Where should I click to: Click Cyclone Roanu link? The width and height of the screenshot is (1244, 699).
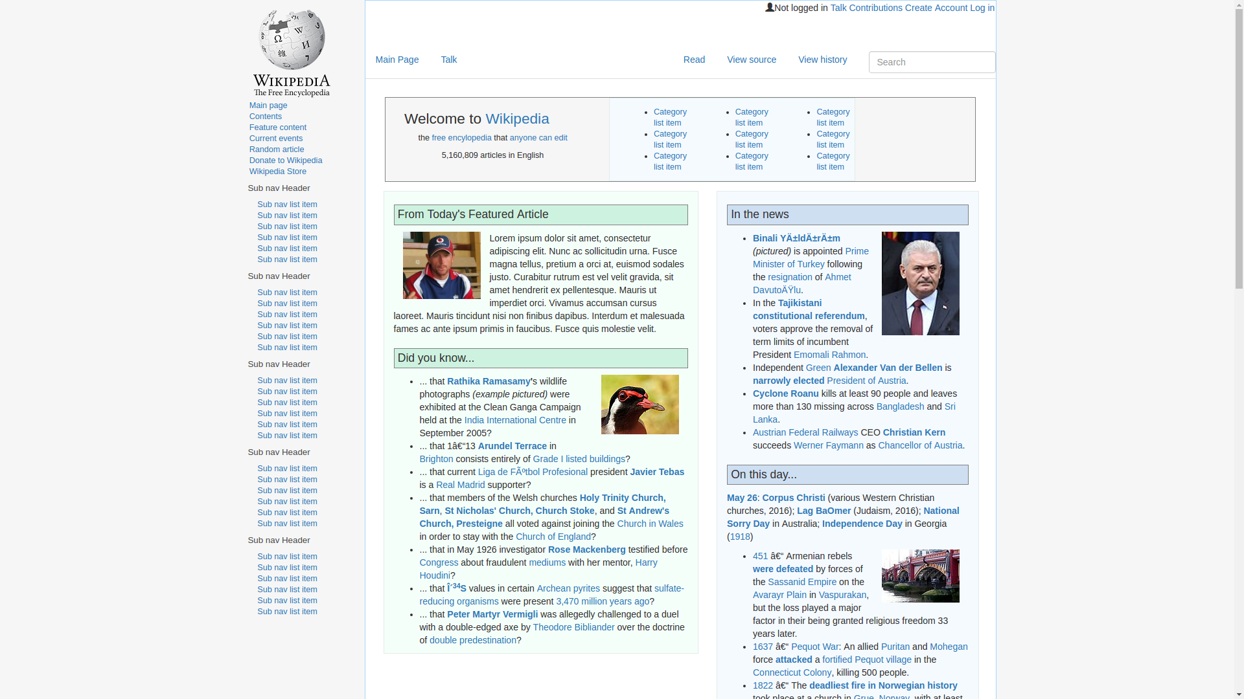pyautogui.click(x=786, y=394)
